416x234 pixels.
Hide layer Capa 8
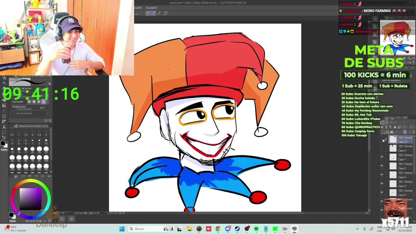(382, 166)
